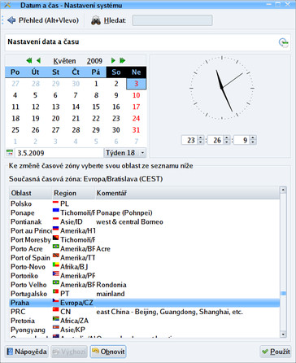Click the Brazil flag in Porto Acre row
The width and height of the screenshot is (296, 363).
56,247
